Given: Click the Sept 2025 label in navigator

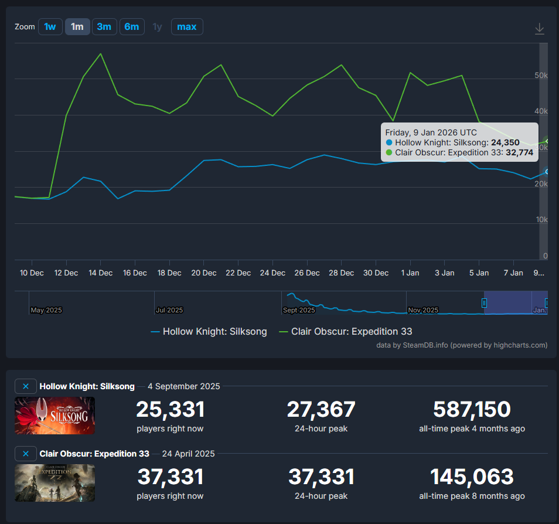Looking at the screenshot, I should tap(299, 310).
